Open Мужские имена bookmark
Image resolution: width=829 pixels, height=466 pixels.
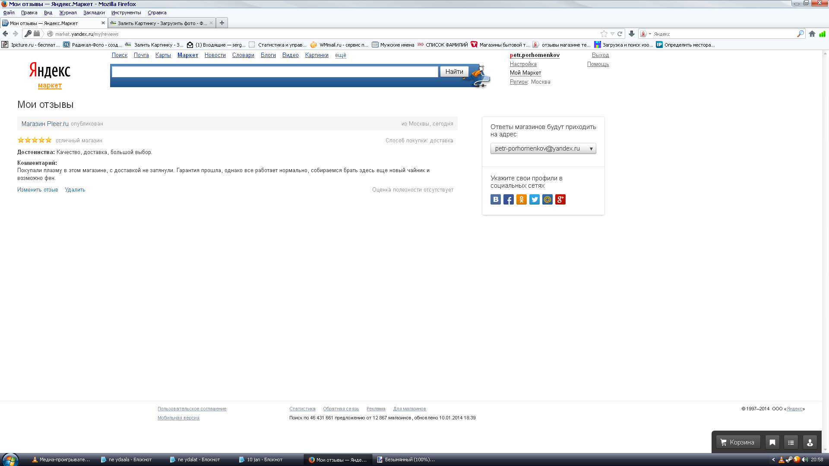tap(393, 45)
